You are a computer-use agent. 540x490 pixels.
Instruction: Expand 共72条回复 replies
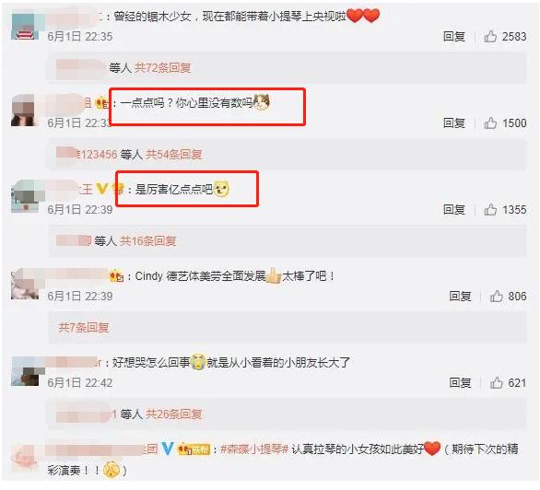tap(162, 68)
